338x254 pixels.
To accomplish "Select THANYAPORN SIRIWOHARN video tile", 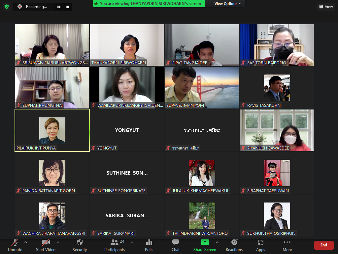I will point(127,45).
